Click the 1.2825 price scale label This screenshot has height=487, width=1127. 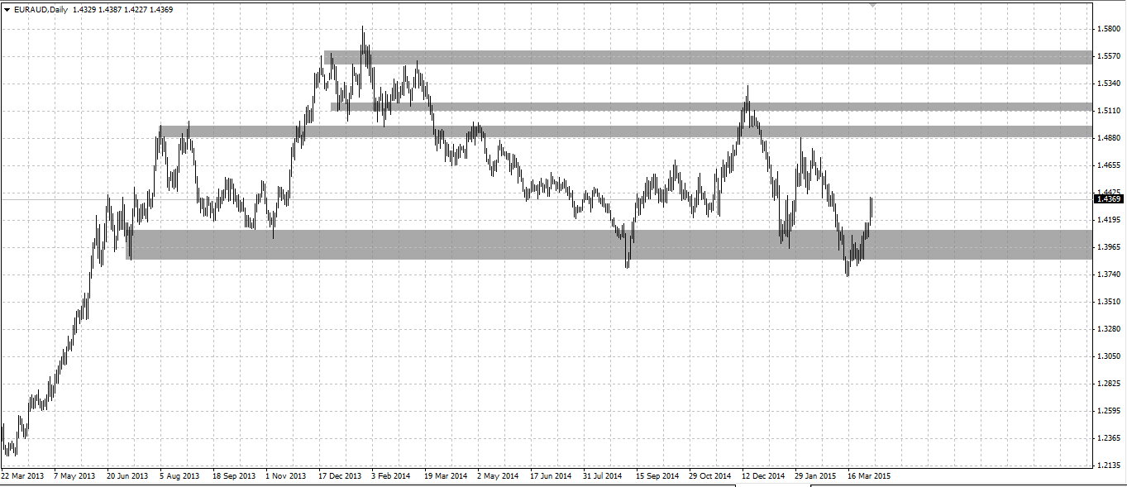click(1109, 384)
